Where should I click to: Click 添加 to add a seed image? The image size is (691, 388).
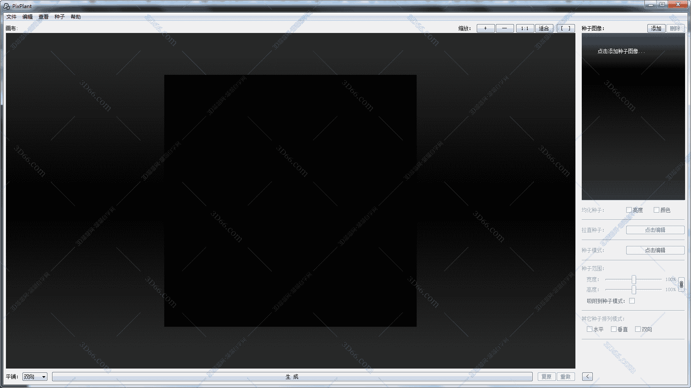click(656, 28)
